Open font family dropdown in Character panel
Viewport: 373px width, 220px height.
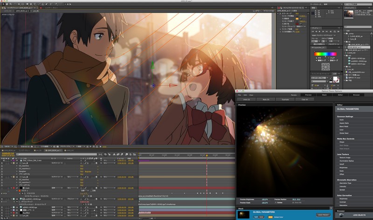(x=319, y=78)
